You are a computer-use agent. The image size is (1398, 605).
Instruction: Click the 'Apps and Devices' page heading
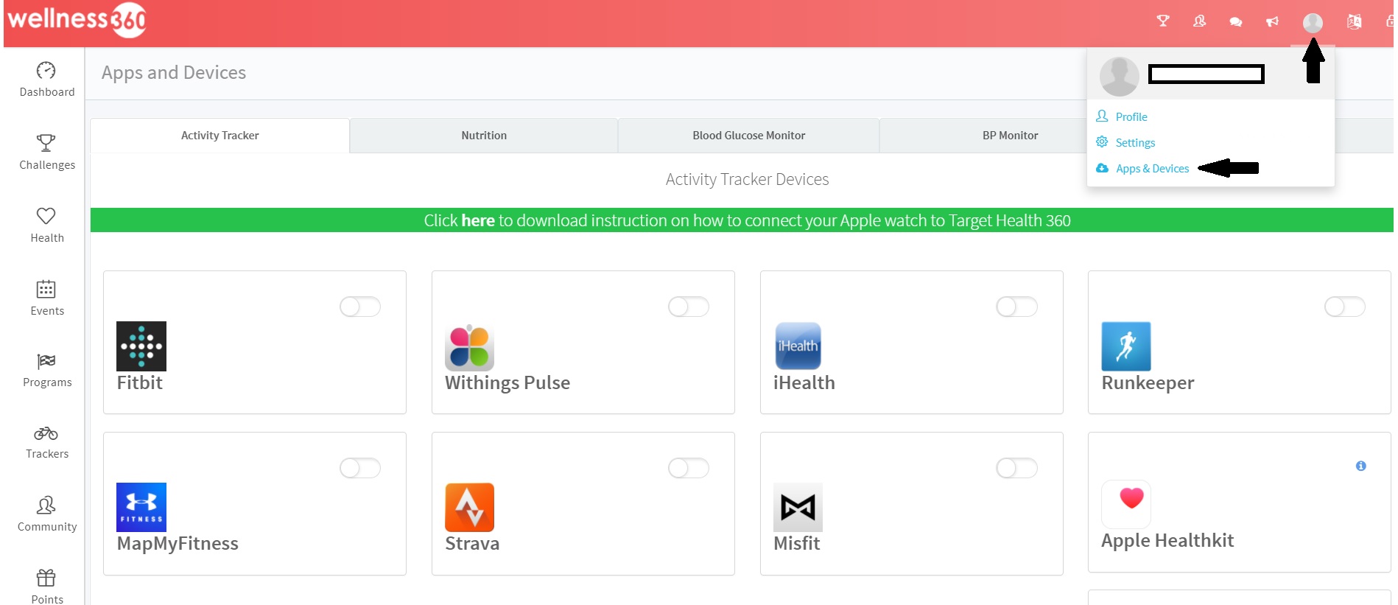pos(174,73)
